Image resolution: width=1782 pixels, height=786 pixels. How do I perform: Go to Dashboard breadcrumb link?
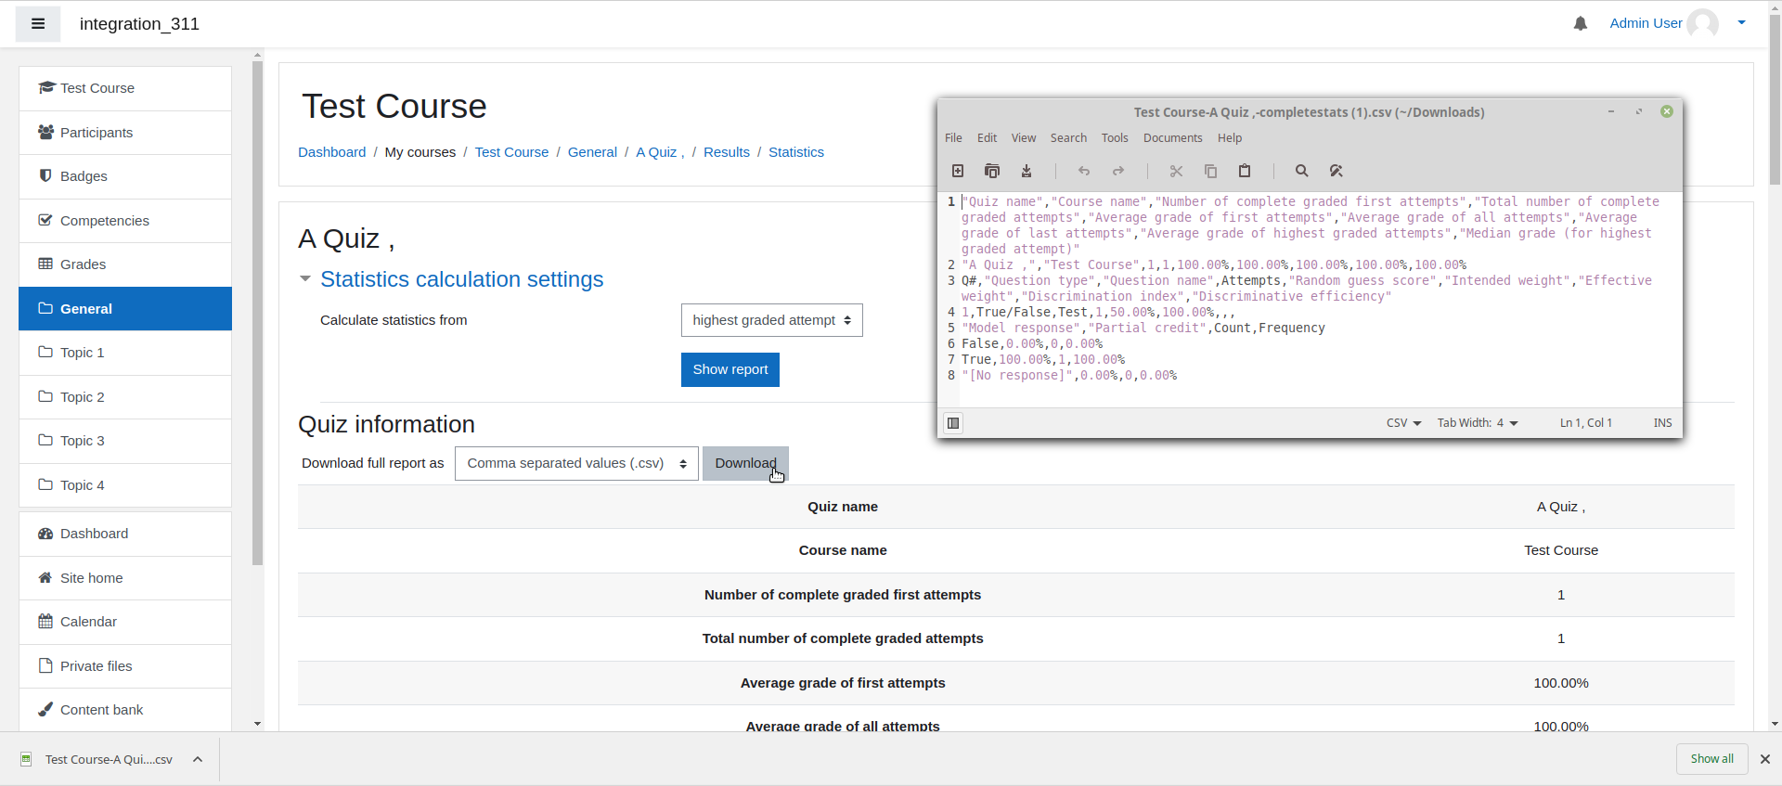[x=331, y=152]
